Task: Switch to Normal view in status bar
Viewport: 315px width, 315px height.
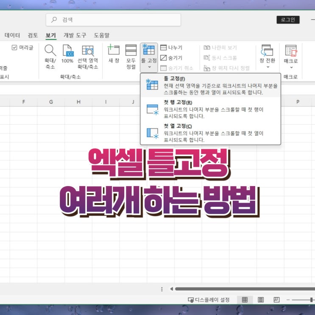Action: pos(245,300)
